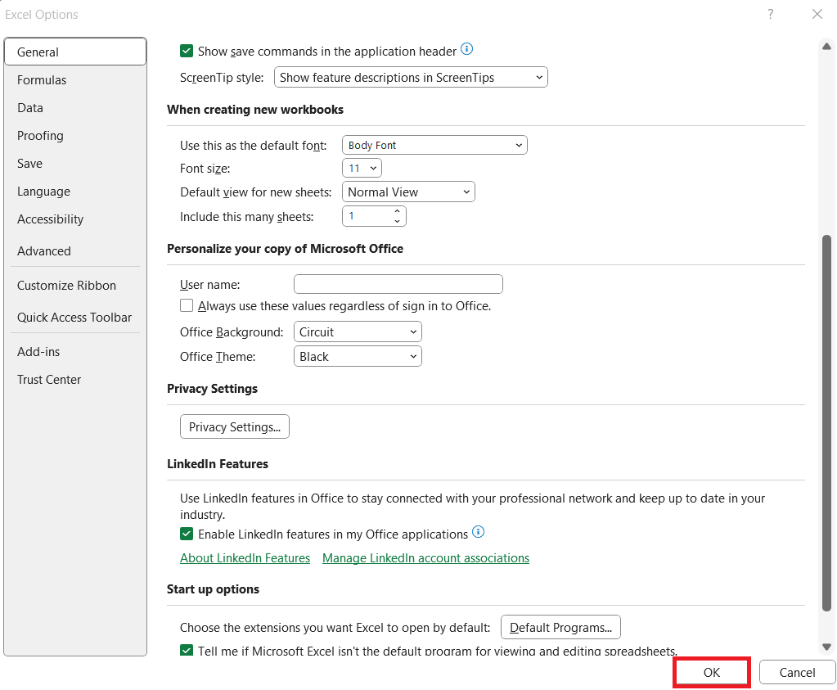Open the ScreenTip style dropdown
Viewport: 837px width, 690px height.
[411, 78]
